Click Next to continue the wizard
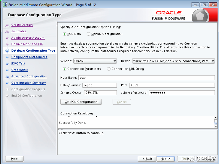 coord(166,159)
